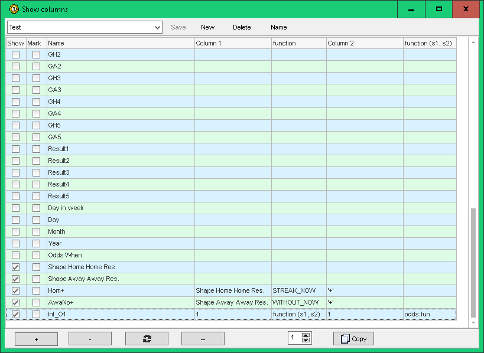Viewport: 484px width, 353px height.
Task: Click the Column 1 header
Action: point(233,43)
